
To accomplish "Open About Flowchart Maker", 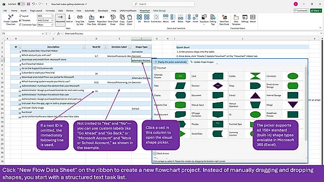I will pos(253,19).
